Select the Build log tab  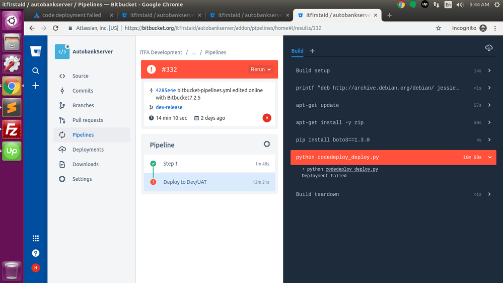coord(297,51)
